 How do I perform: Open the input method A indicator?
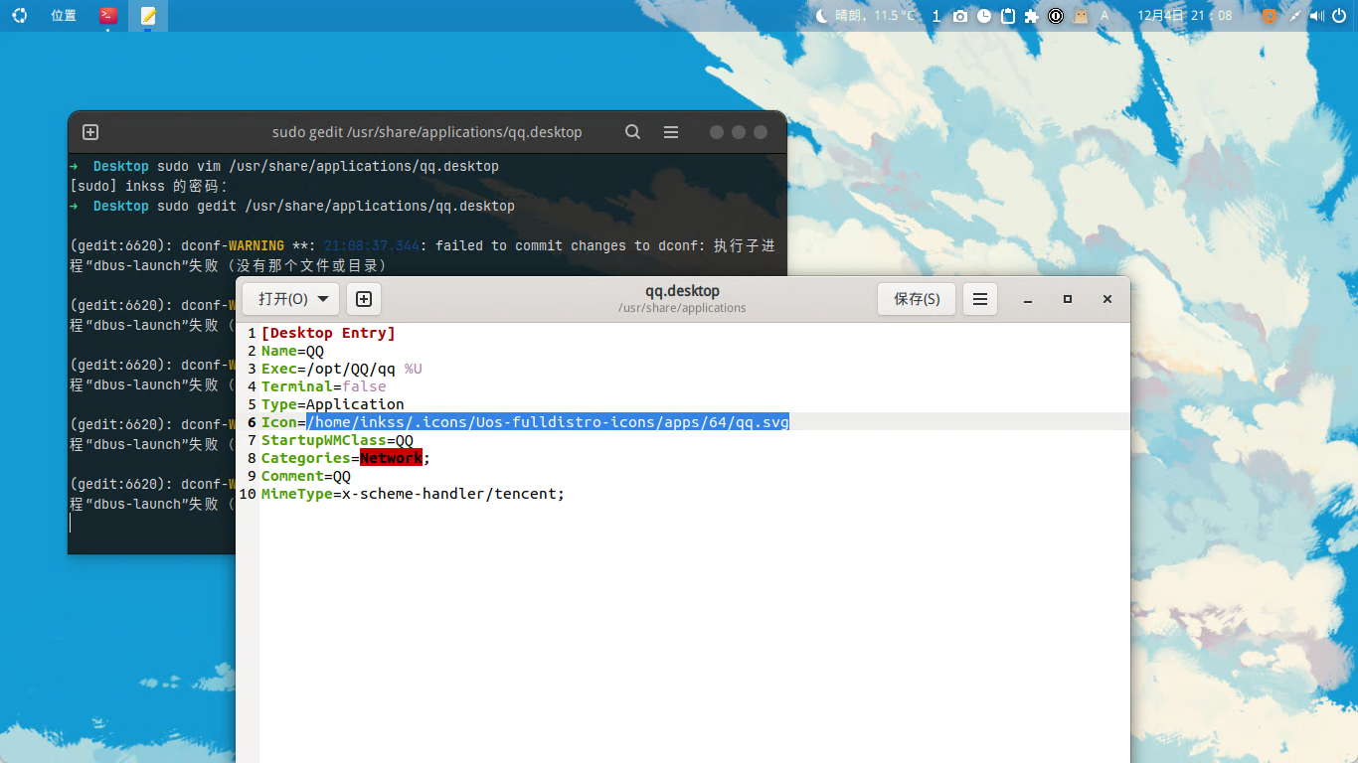[1104, 16]
